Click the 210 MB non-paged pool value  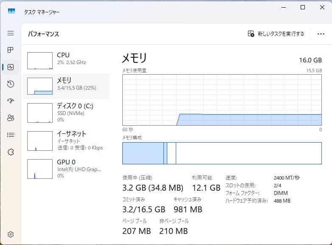click(x=173, y=231)
